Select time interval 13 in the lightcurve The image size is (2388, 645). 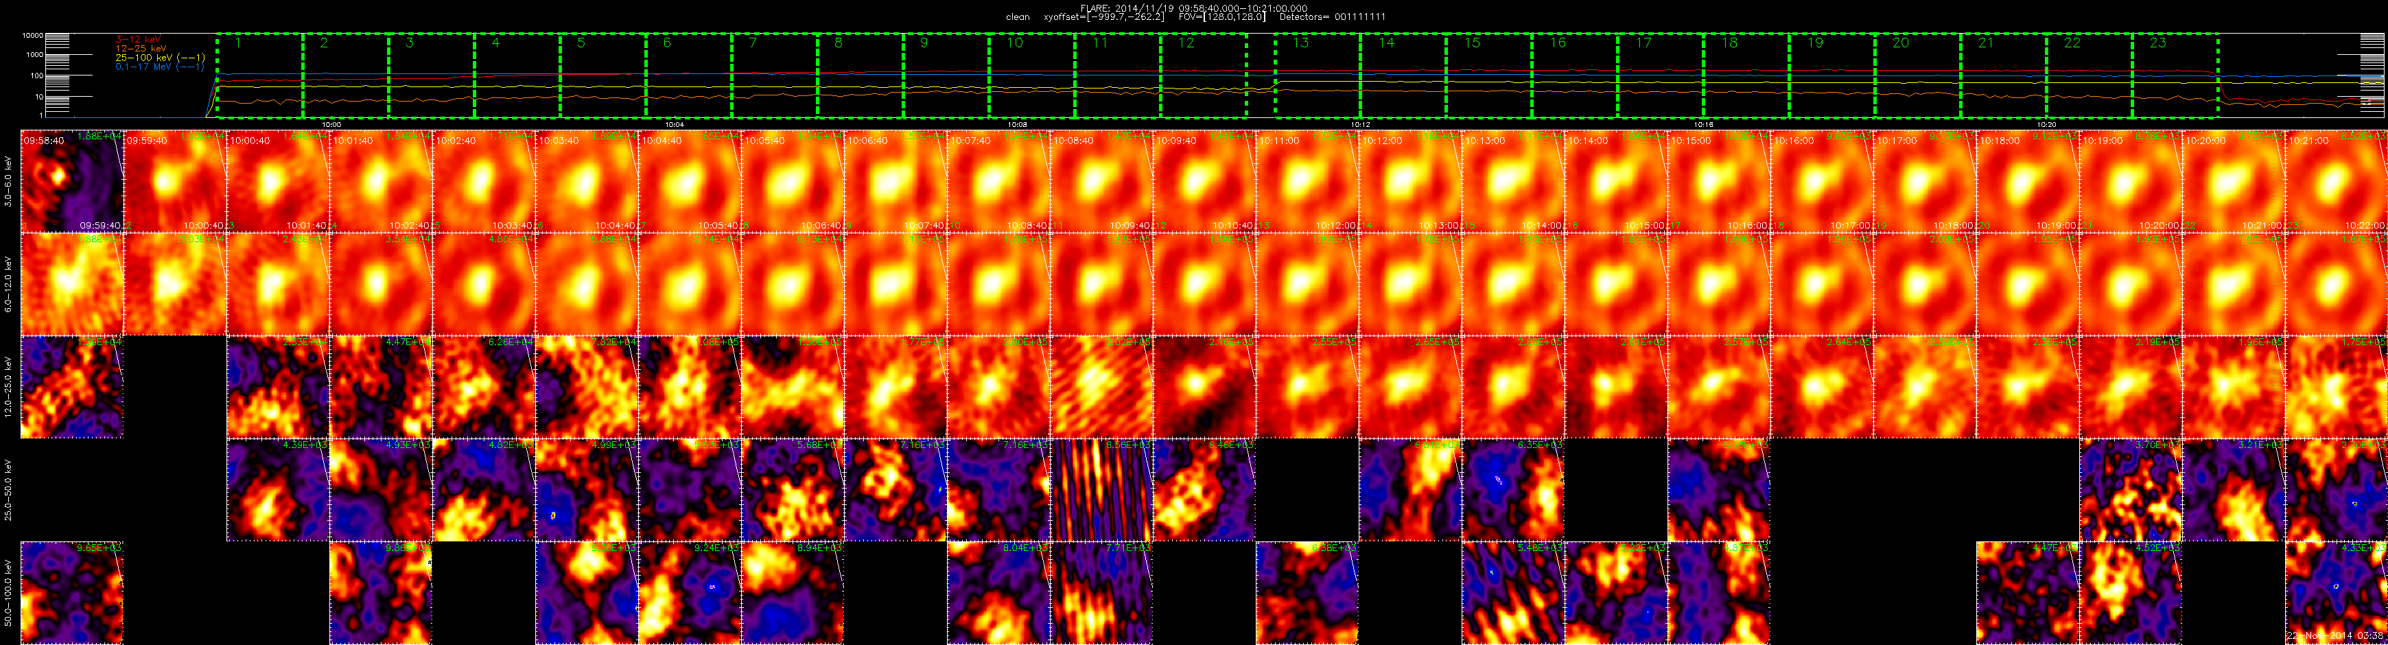[1318, 76]
